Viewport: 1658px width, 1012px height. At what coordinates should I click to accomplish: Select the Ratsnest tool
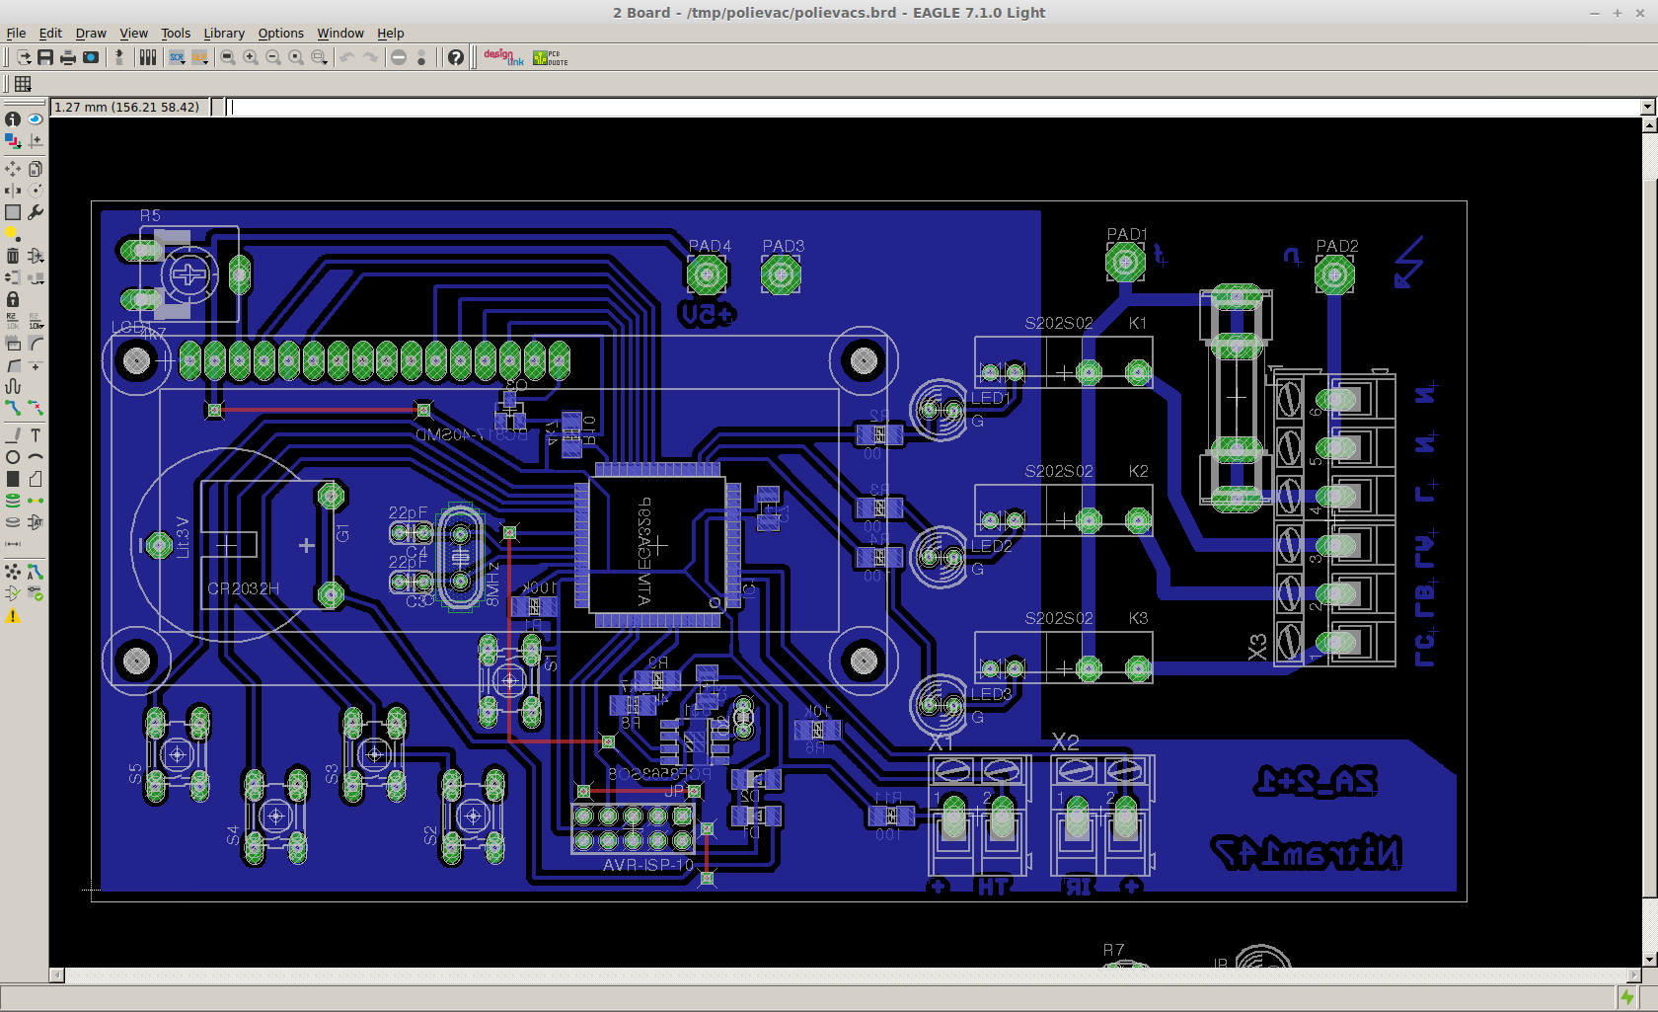(13, 572)
